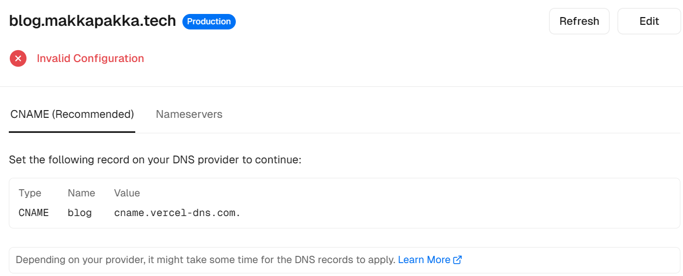Click the blue Production badge

tap(209, 22)
